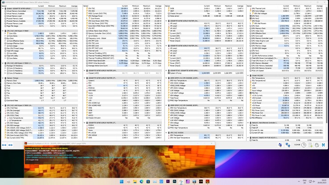Open File Explorer from the taskbar
The height and width of the screenshot is (185, 329).
pyautogui.click(x=135, y=181)
